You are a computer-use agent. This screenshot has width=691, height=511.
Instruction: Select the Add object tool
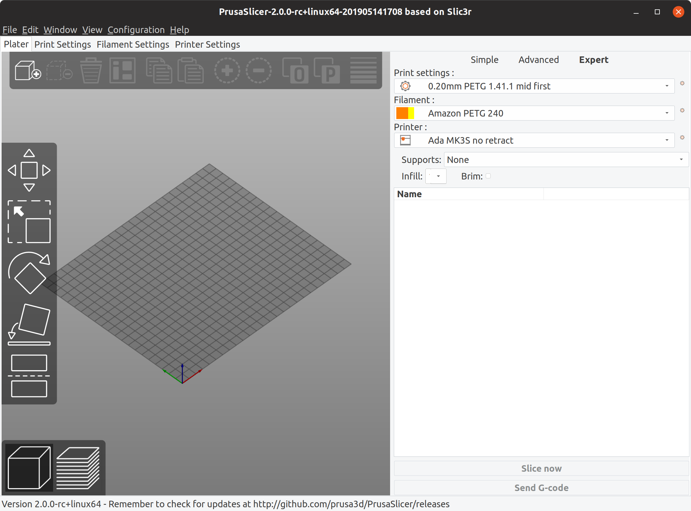27,70
